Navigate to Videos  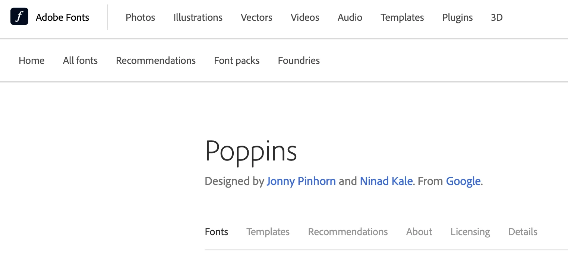(x=305, y=17)
